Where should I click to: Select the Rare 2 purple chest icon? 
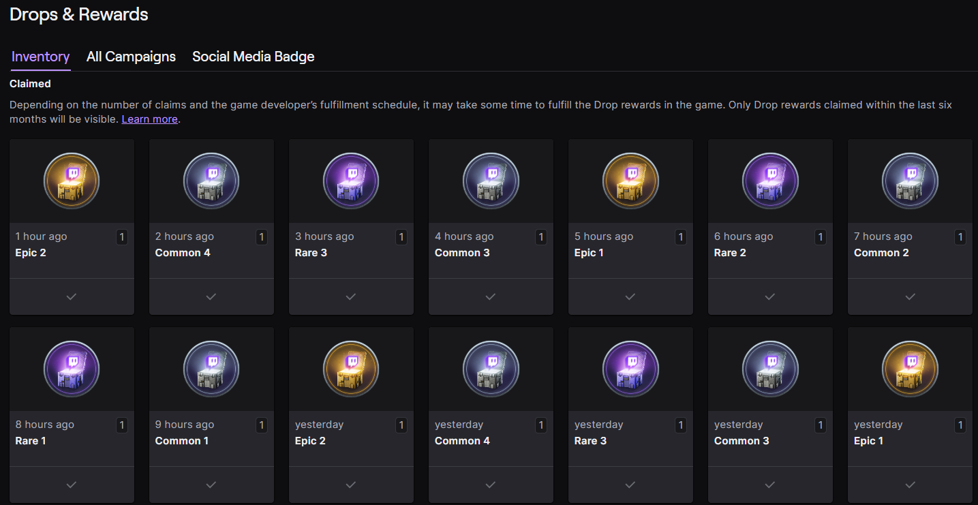[770, 181]
